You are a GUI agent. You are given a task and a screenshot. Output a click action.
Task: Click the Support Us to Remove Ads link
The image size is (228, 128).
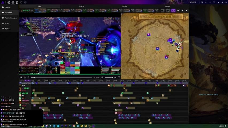pos(208,94)
